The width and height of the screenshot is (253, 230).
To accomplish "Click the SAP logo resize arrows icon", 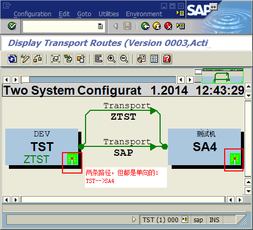I will pos(213,7).
